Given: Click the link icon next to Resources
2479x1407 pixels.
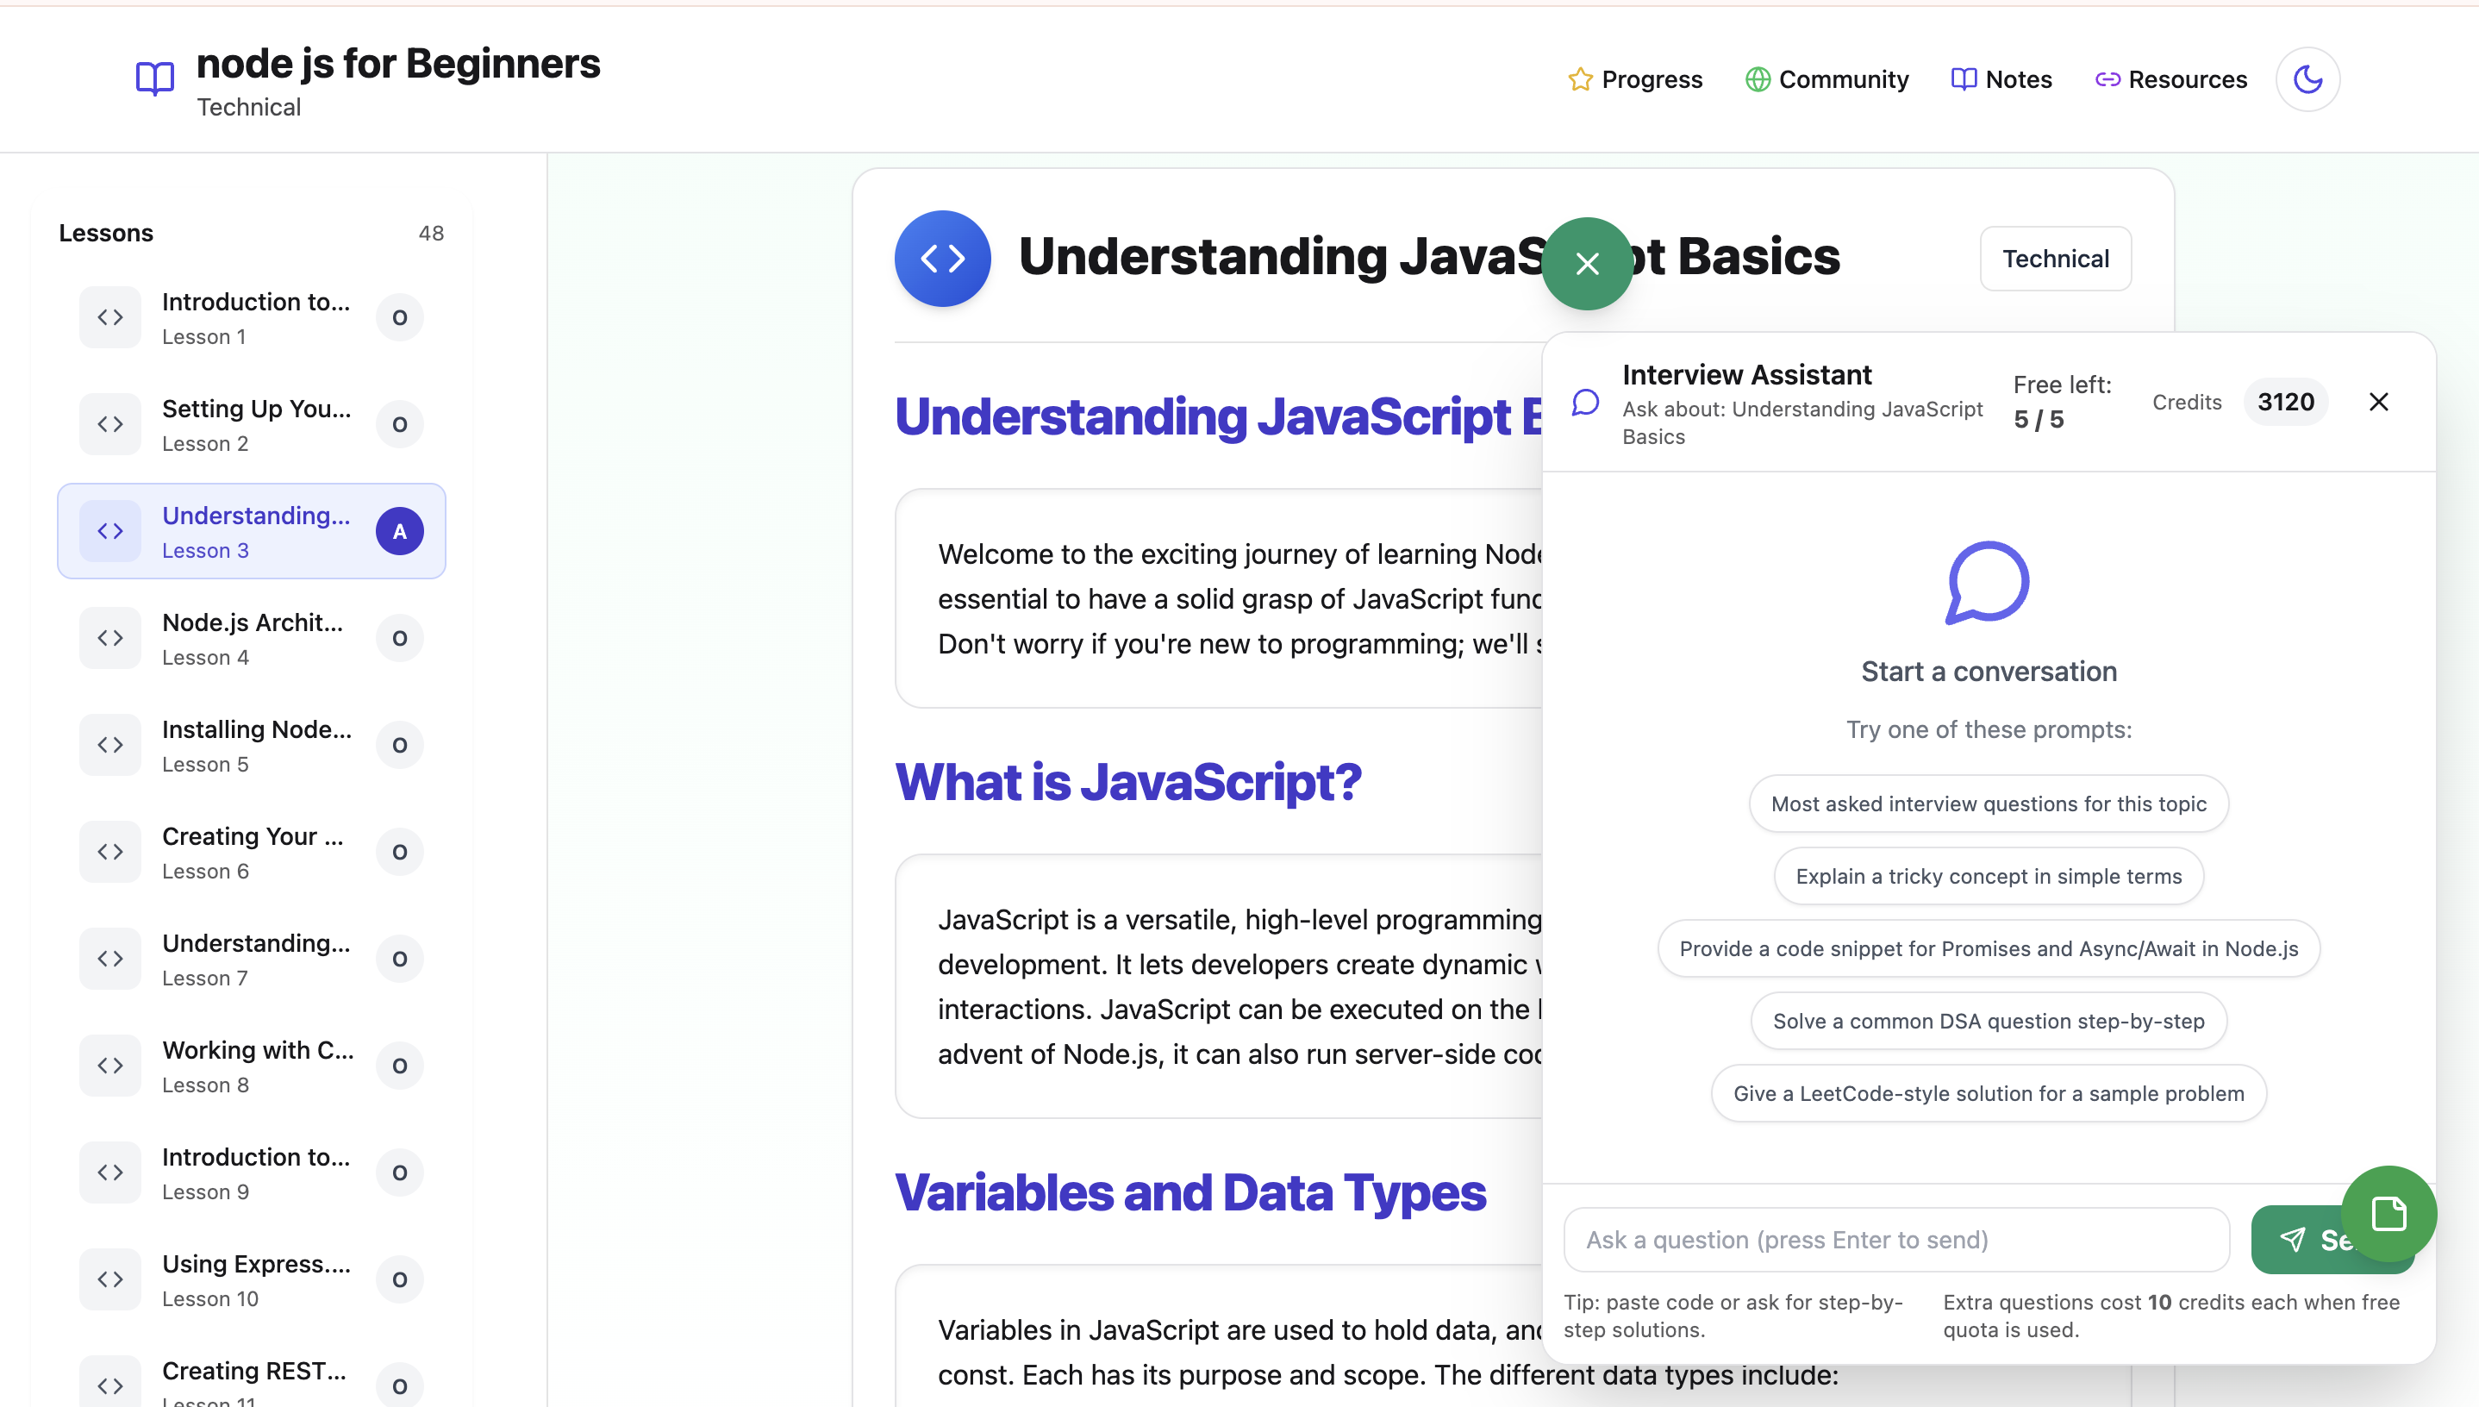Looking at the screenshot, I should (x=2108, y=79).
